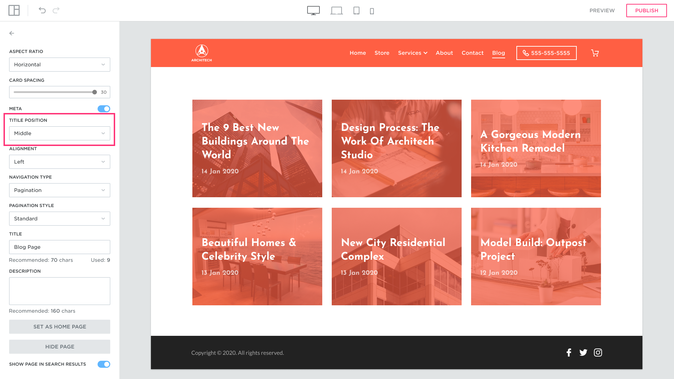Click the undo arrow icon
Image resolution: width=674 pixels, height=379 pixels.
42,11
